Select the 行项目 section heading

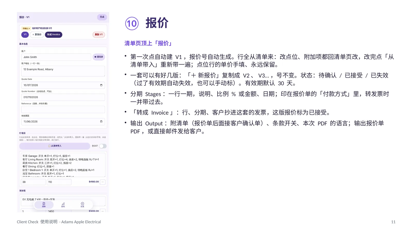pos(22,133)
